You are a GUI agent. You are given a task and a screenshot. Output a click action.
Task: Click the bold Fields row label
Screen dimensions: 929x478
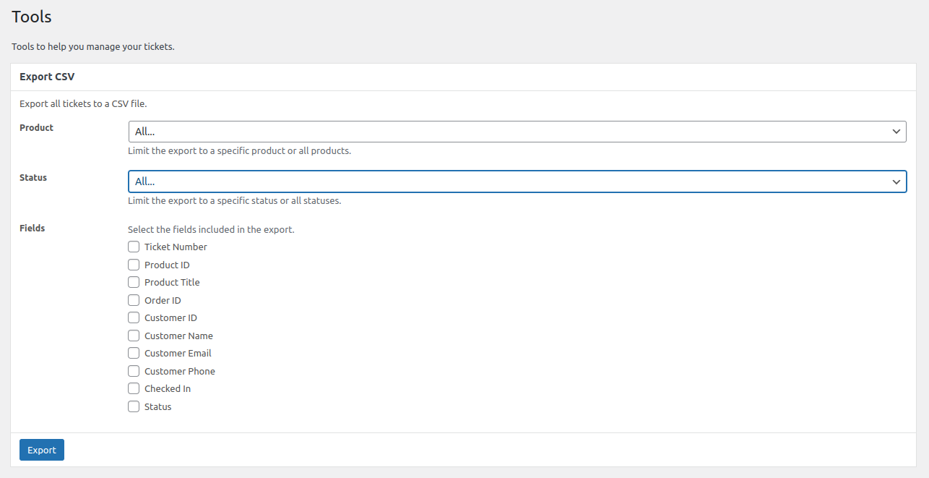pos(33,228)
